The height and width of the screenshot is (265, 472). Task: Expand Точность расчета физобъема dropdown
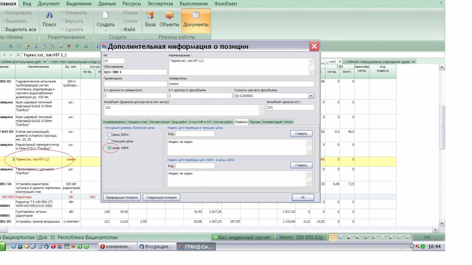311,96
